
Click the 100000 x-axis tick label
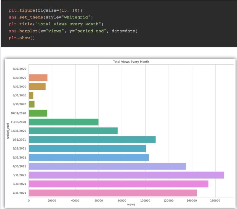click(x=145, y=200)
